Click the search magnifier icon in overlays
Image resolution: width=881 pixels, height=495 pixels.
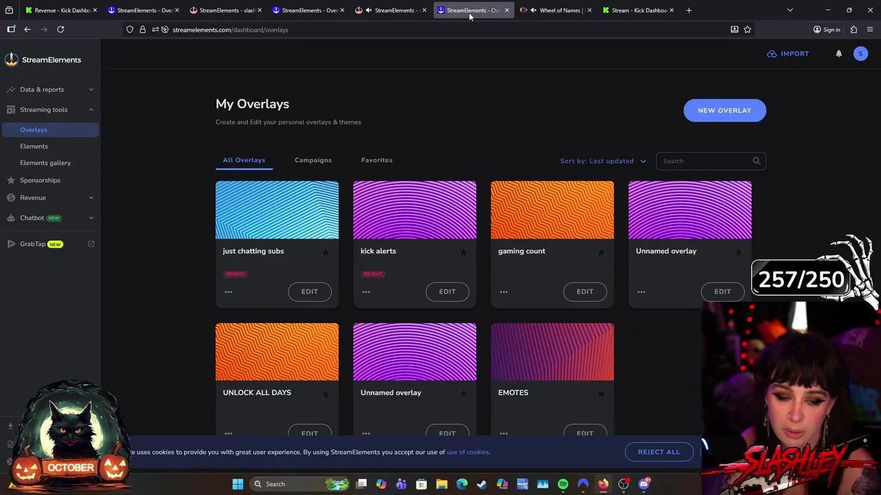click(x=756, y=161)
